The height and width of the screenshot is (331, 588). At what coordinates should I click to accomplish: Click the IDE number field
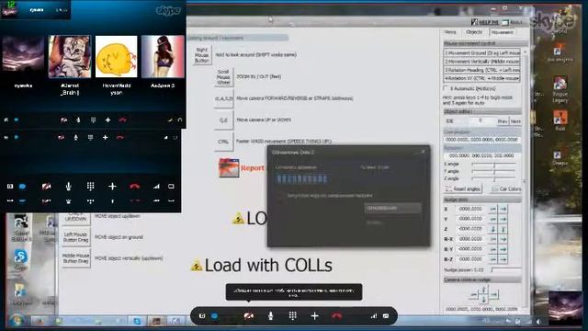coord(480,120)
